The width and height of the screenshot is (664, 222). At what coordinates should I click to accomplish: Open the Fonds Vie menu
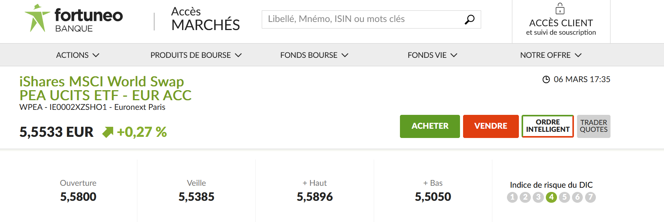coord(432,55)
